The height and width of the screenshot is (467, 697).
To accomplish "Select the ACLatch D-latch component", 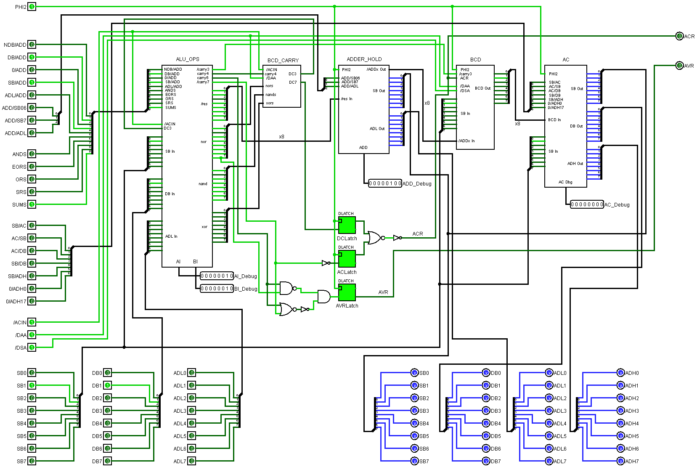I will 347,259.
